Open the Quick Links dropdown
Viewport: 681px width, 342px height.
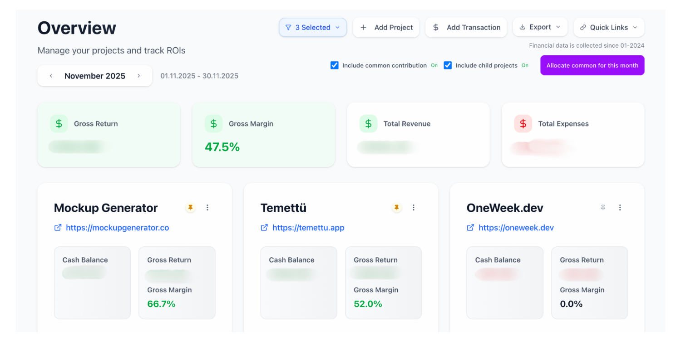click(608, 28)
